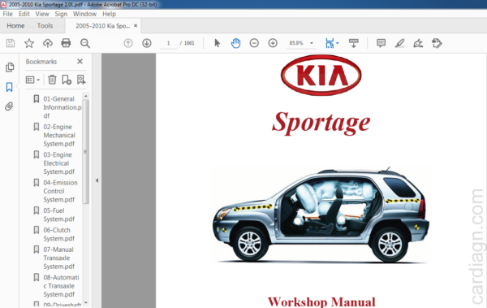
Task: Open the 05-Fuel System.pdf bookmark
Action: [58, 215]
